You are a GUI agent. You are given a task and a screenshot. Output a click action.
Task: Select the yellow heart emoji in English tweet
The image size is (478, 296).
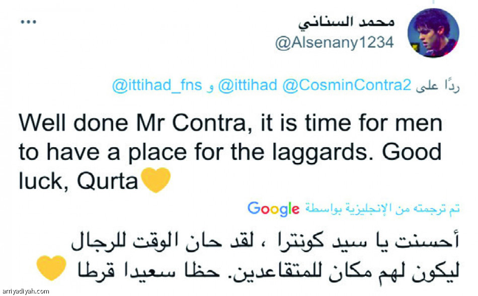pos(154,180)
